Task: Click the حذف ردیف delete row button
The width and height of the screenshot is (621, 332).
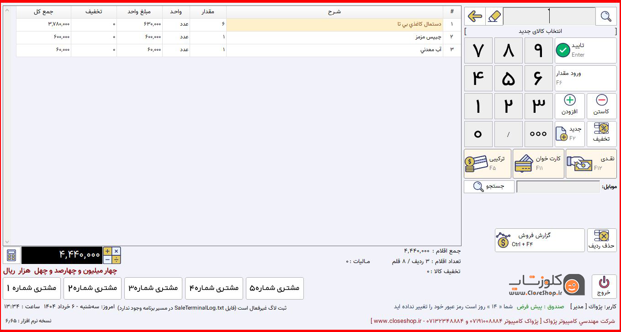Action: coord(602,240)
